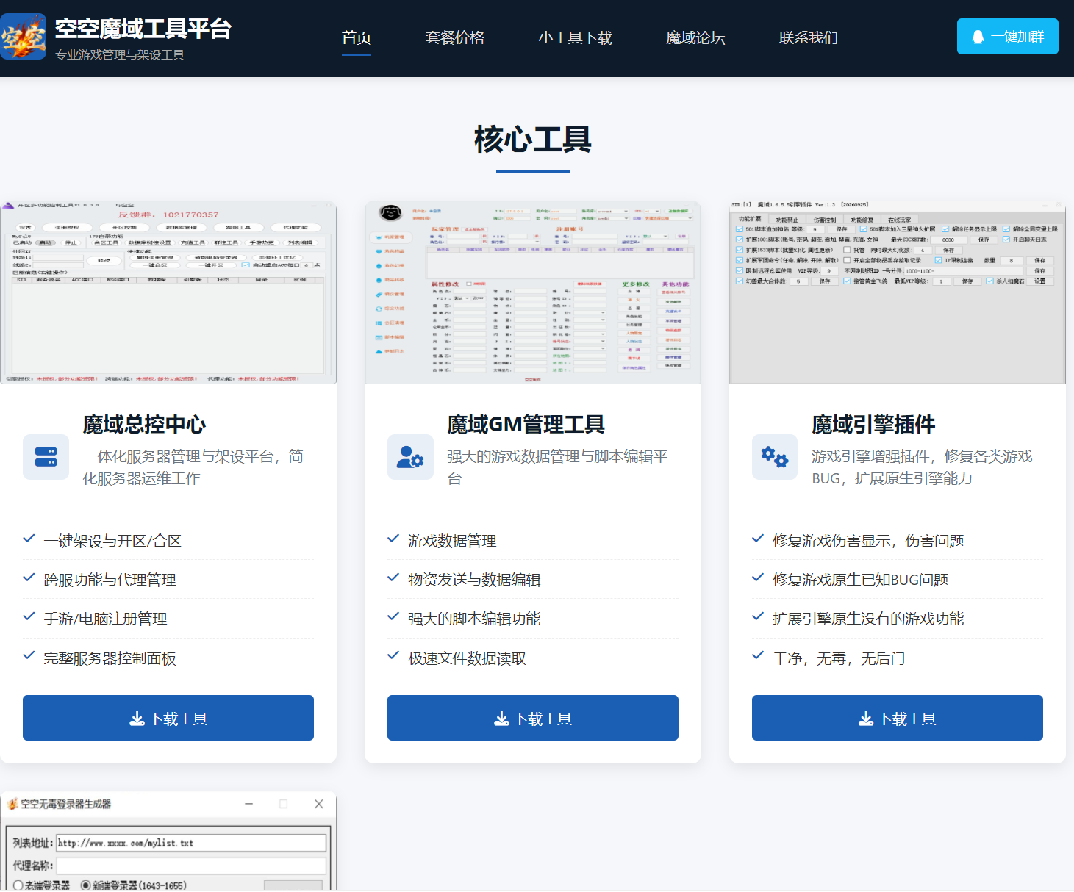Viewport: 1074px width, 892px height.
Task: Visit the 魔域论坛 nav link
Action: (x=695, y=37)
